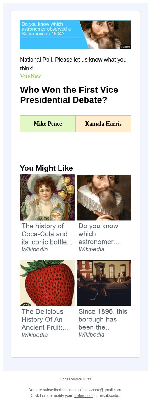Read 'The Delicious History Of An Ancient Fruit'

coord(45,320)
